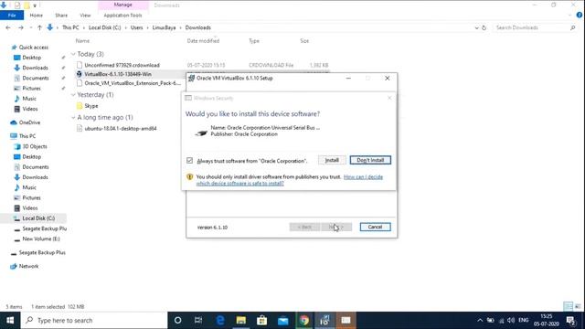
Task: Open 3D Objects folder
Action: coord(35,146)
